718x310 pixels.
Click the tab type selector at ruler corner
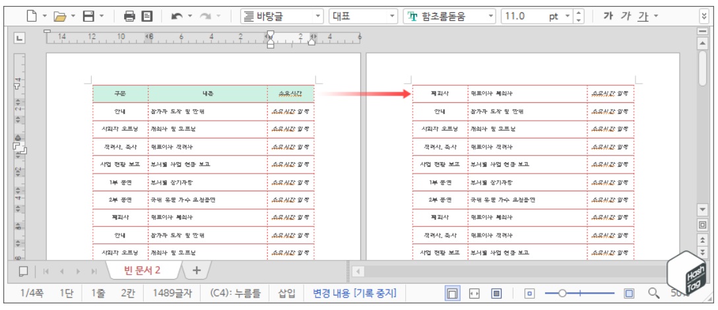pyautogui.click(x=20, y=38)
